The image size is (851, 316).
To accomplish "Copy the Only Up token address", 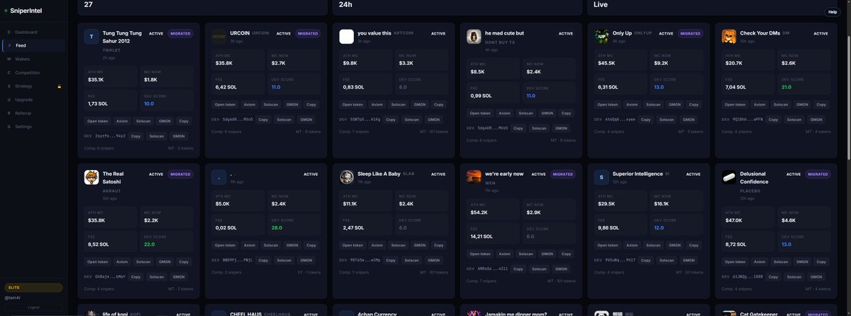I will tap(694, 104).
